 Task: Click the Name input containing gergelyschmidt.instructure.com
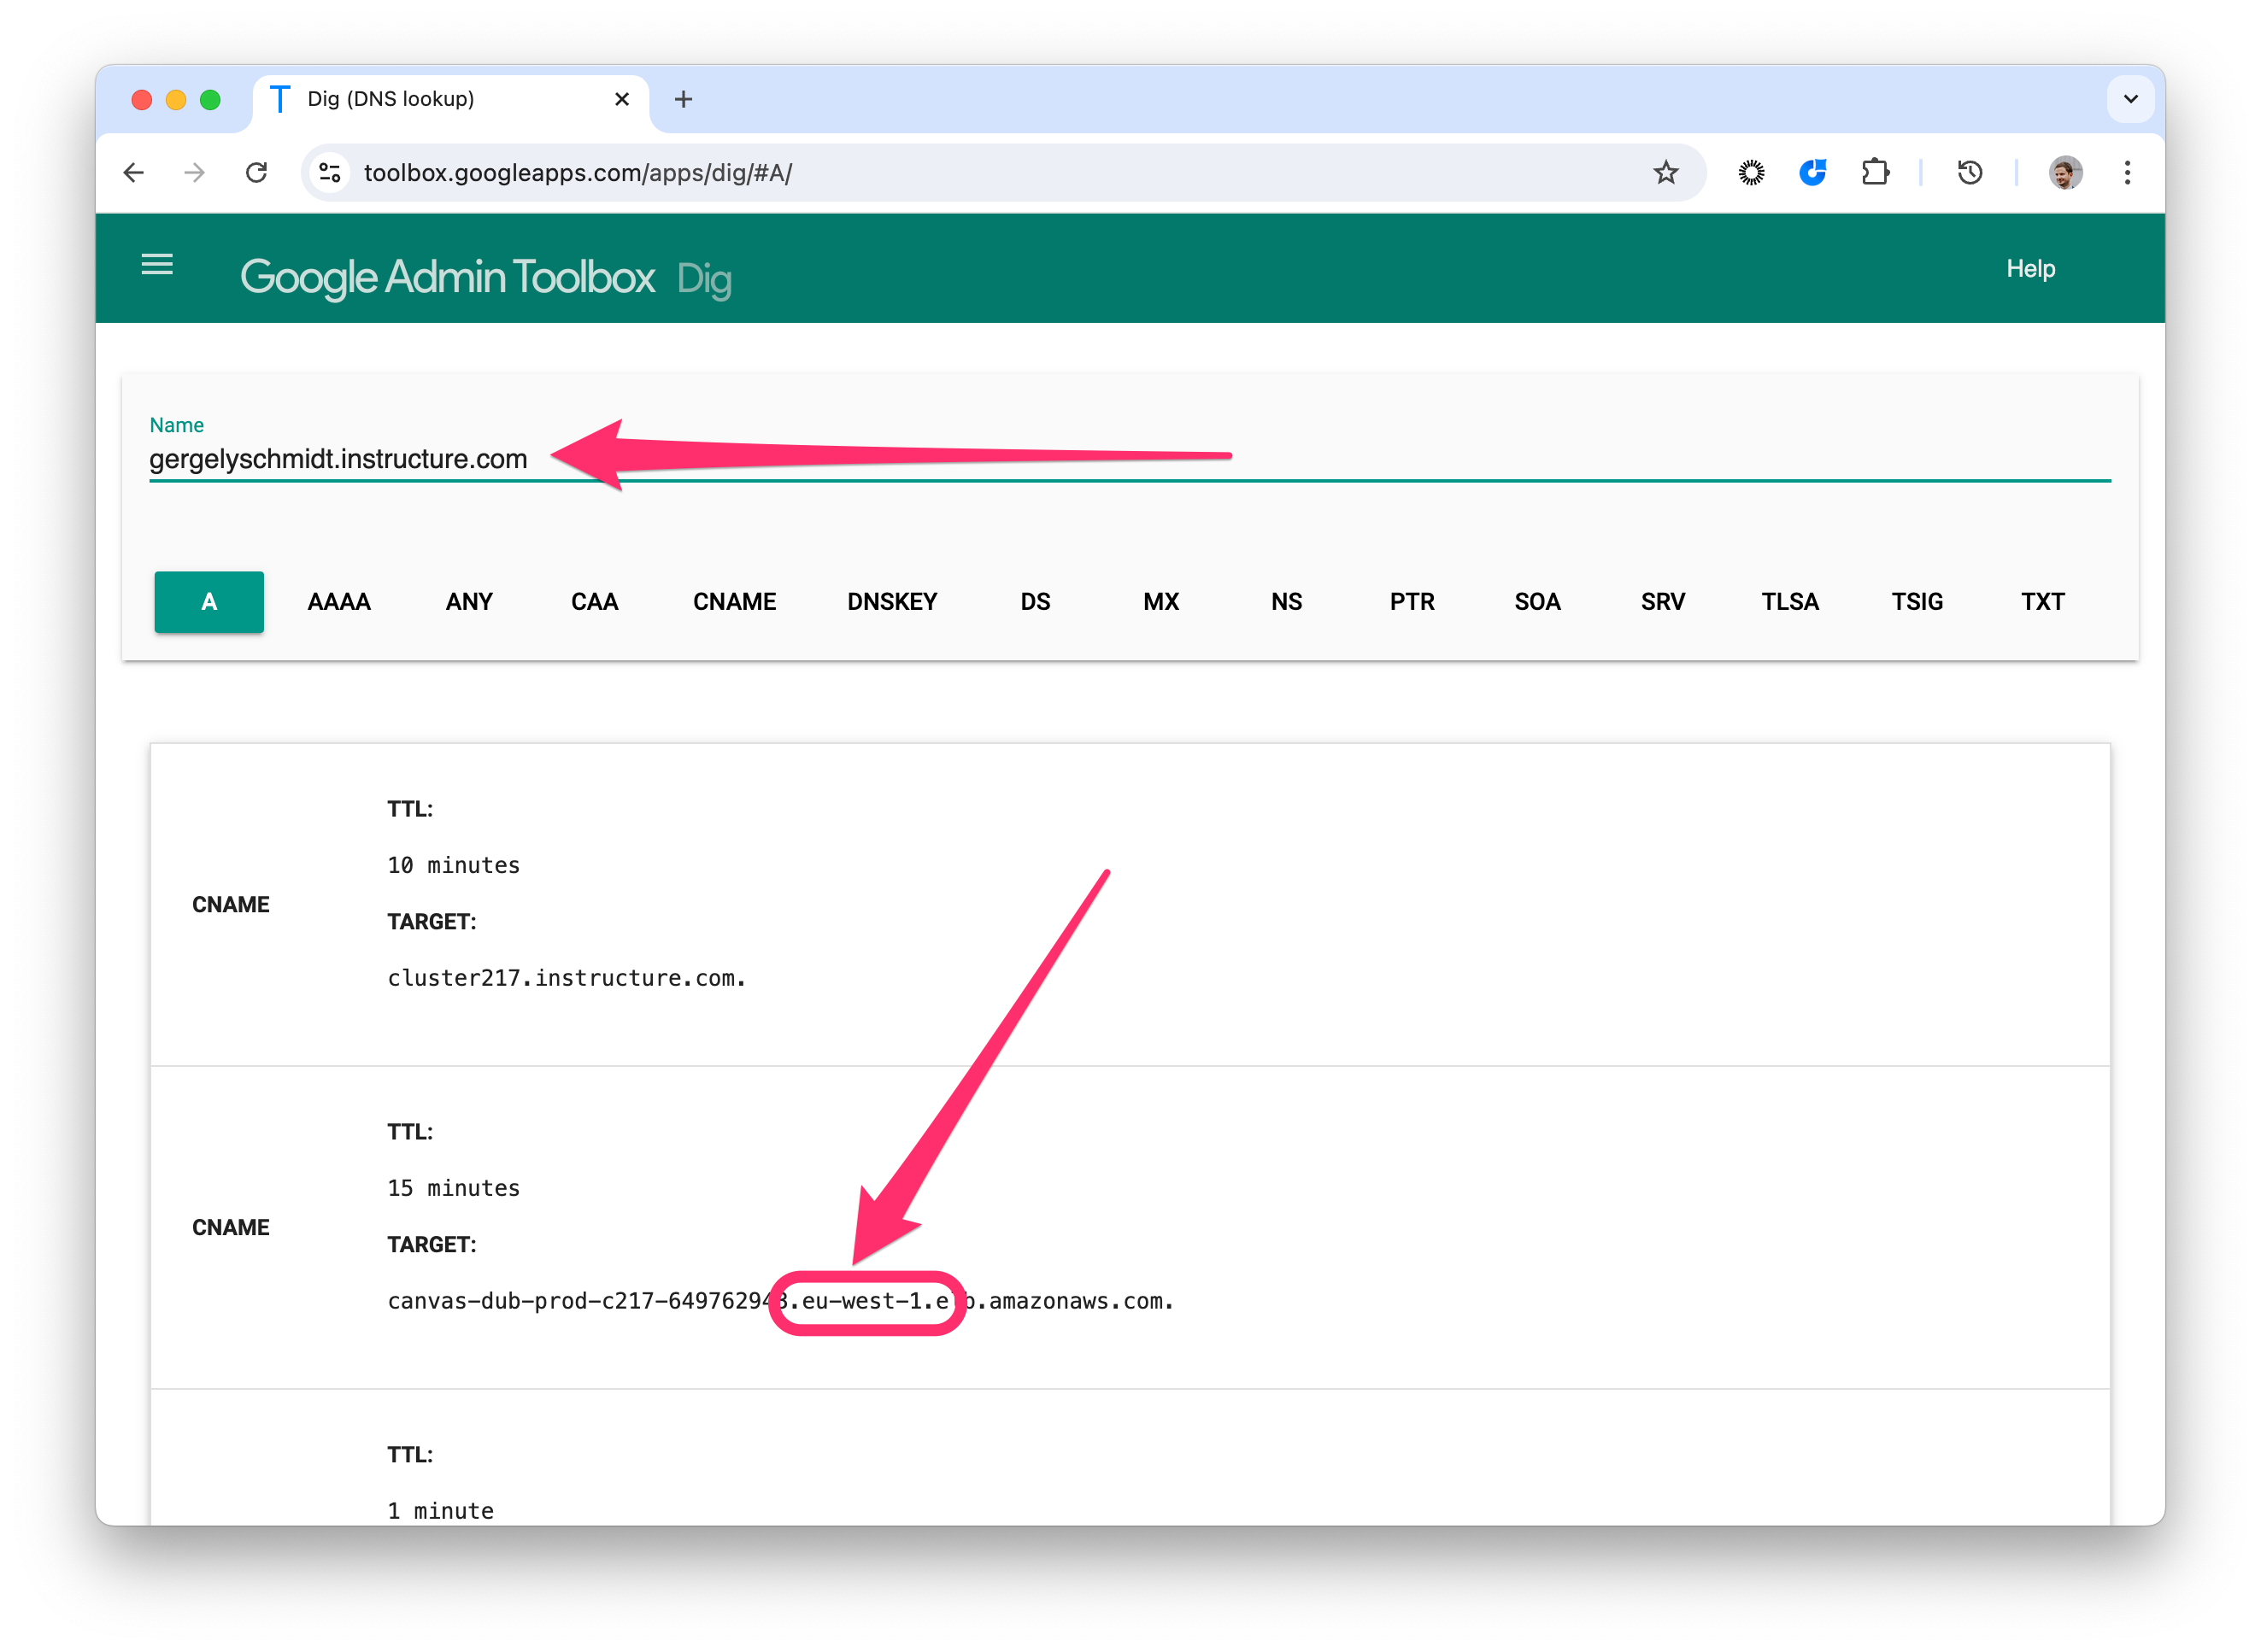[x=338, y=459]
